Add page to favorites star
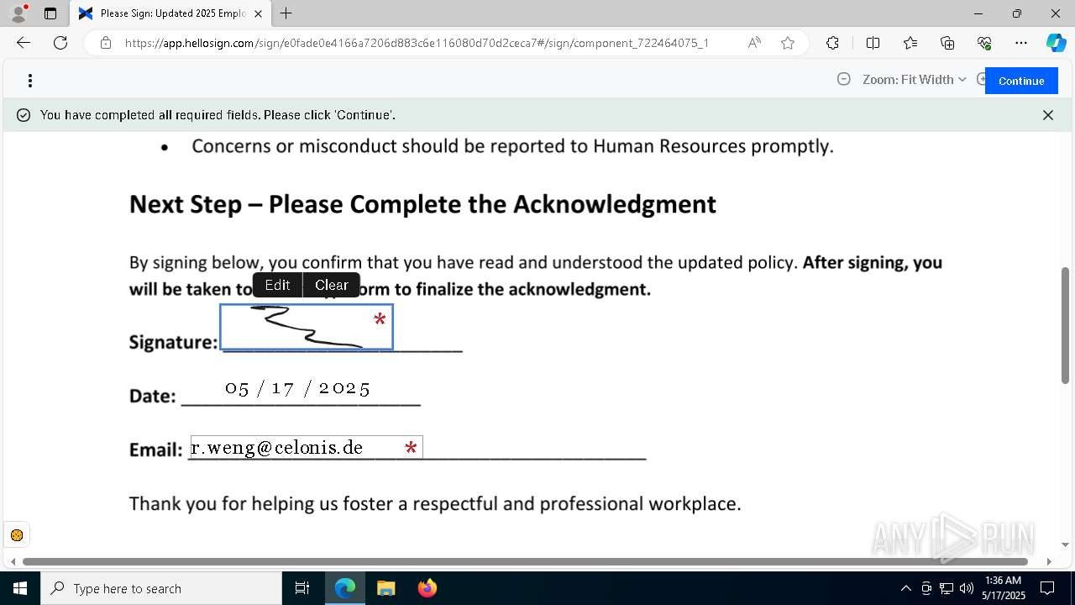This screenshot has width=1075, height=605. tap(788, 43)
